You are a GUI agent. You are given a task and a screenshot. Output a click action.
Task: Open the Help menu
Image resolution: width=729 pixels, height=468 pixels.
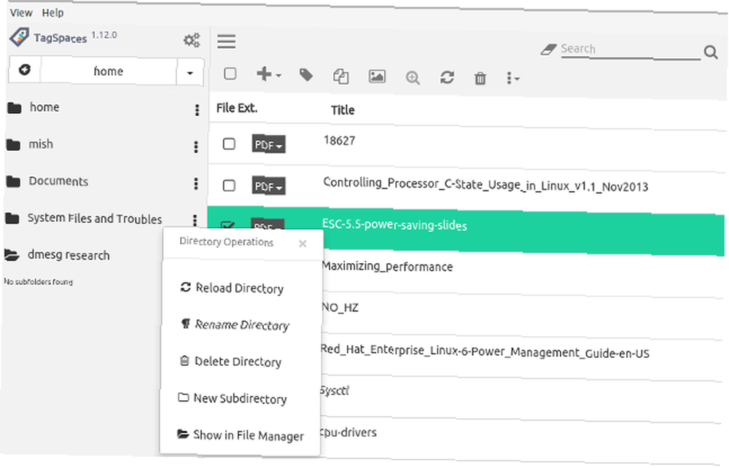click(x=52, y=12)
